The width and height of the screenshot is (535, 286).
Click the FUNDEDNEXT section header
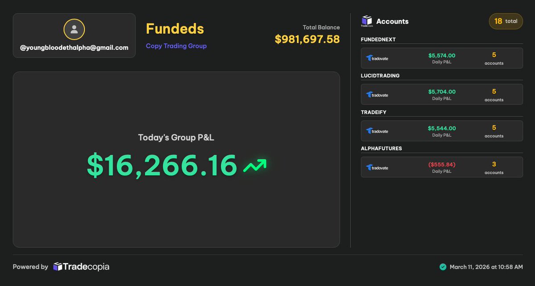point(378,40)
